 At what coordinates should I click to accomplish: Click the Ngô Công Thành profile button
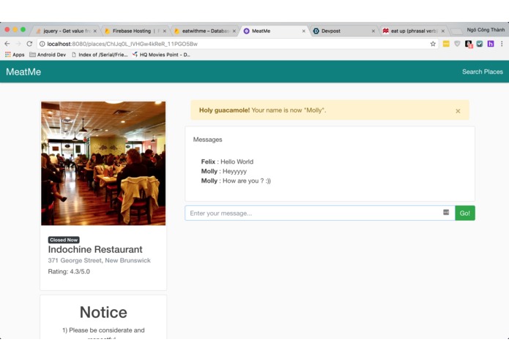pos(486,30)
